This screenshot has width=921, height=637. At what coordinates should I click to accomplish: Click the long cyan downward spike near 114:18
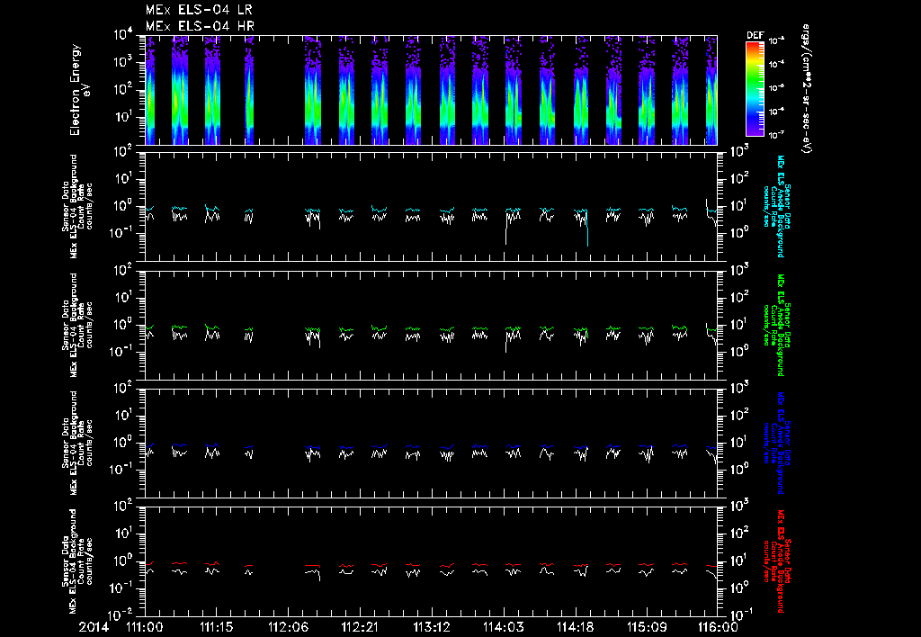pos(587,230)
